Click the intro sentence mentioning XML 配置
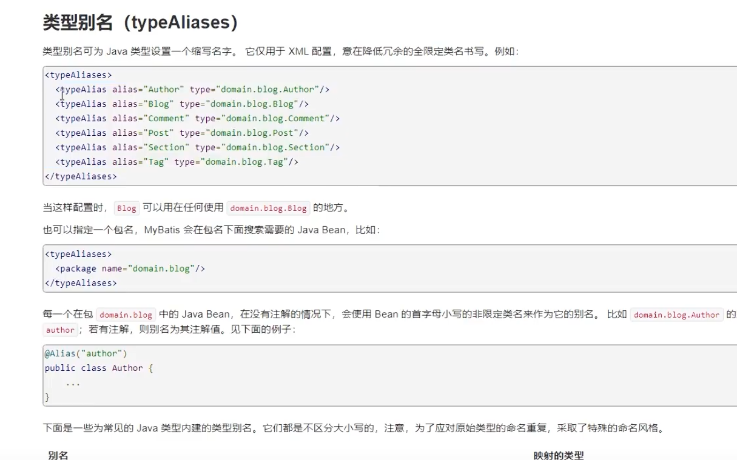The width and height of the screenshot is (737, 460). (x=280, y=52)
